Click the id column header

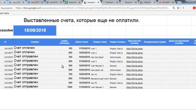(x=5, y=42)
